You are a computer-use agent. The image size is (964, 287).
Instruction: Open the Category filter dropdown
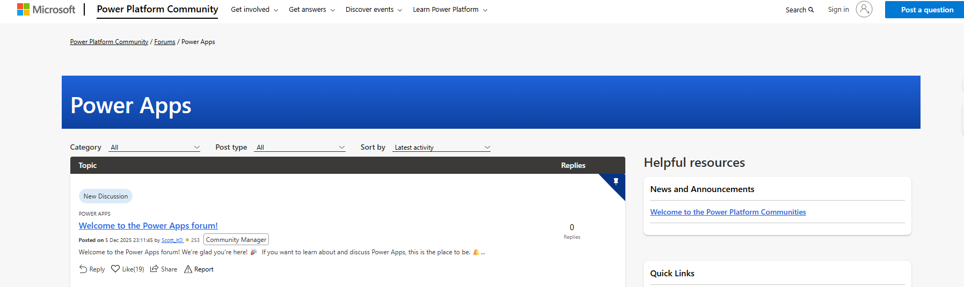[155, 147]
